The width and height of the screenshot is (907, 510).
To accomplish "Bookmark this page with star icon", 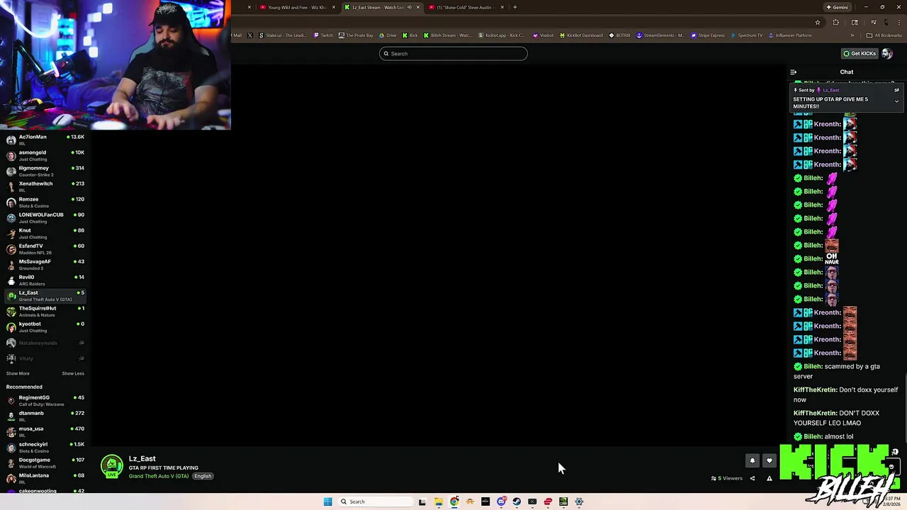I will 818,22.
